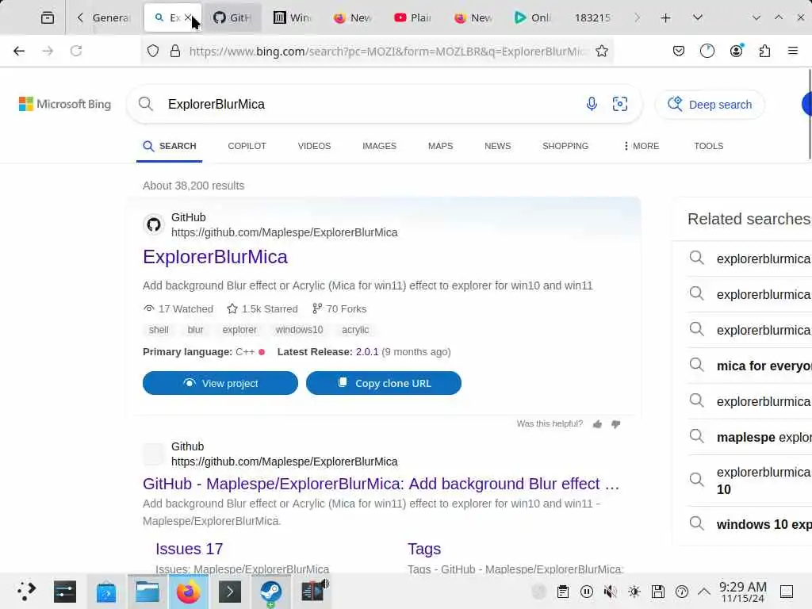
Task: Expand the MORE search categories menu
Action: 642,146
